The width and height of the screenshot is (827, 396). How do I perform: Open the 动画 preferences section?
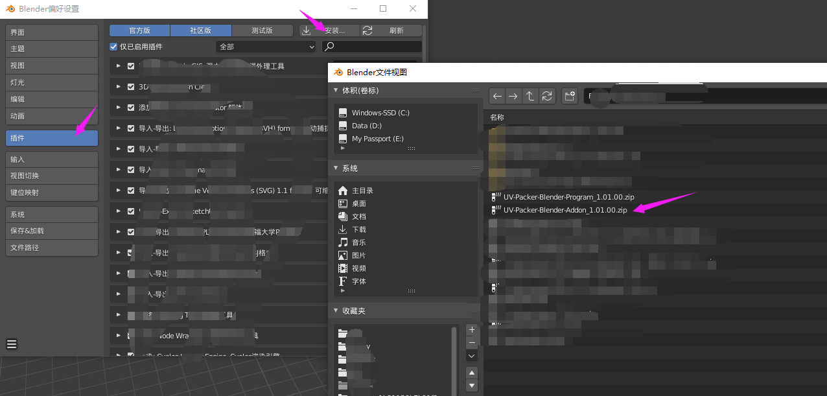(x=52, y=116)
